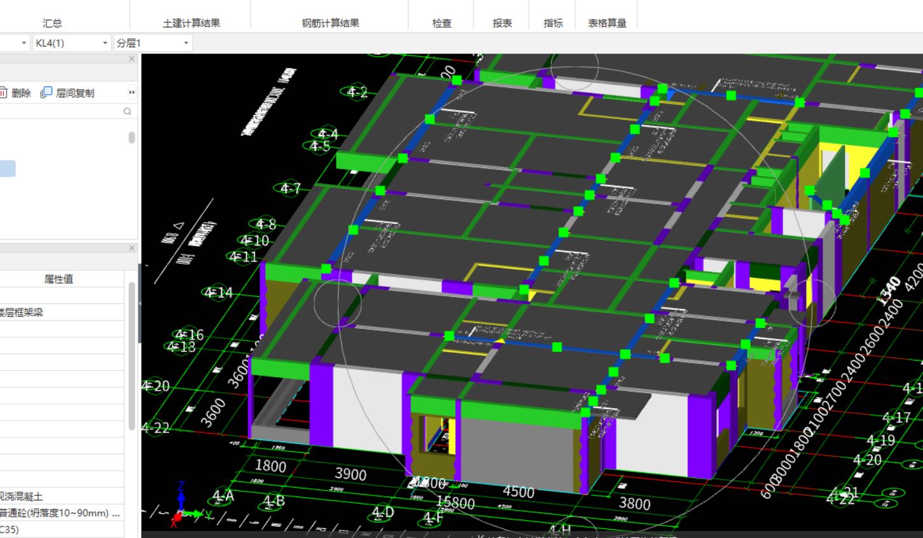Select the highlighted blue component list item
This screenshot has height=538, width=923.
click(x=8, y=169)
